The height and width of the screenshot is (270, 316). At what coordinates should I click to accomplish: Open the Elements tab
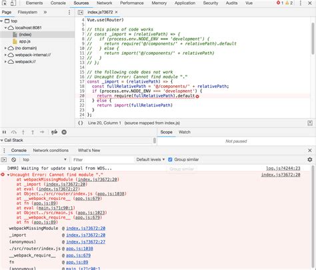click(x=34, y=3)
